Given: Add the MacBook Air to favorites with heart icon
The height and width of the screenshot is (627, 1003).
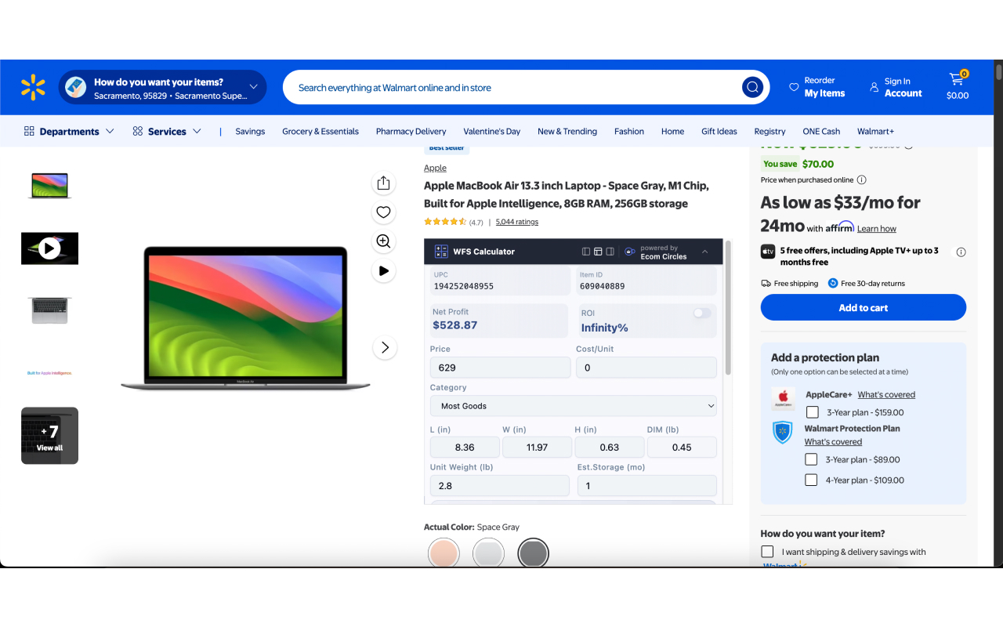Looking at the screenshot, I should pyautogui.click(x=383, y=212).
